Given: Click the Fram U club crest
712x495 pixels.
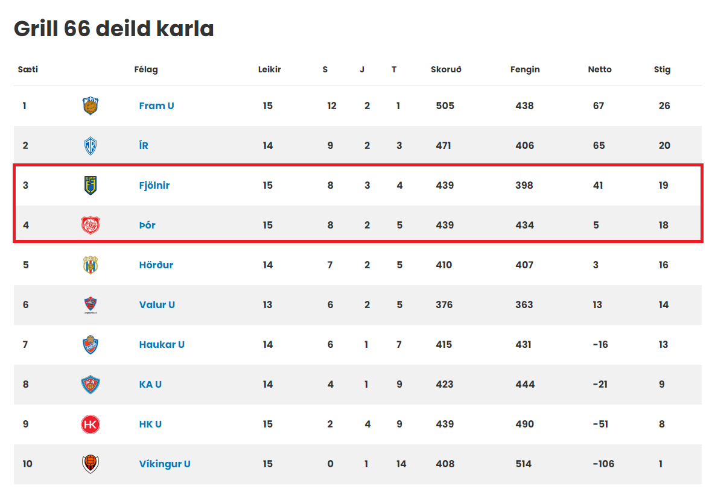Looking at the screenshot, I should (91, 106).
